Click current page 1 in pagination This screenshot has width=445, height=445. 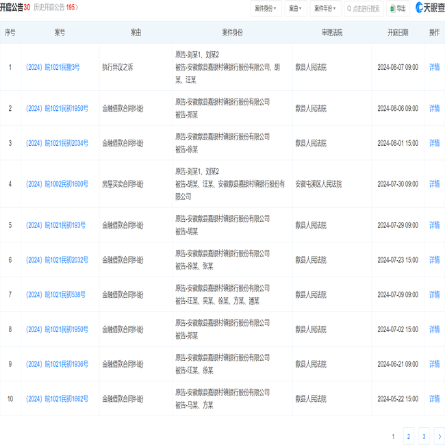(394, 437)
